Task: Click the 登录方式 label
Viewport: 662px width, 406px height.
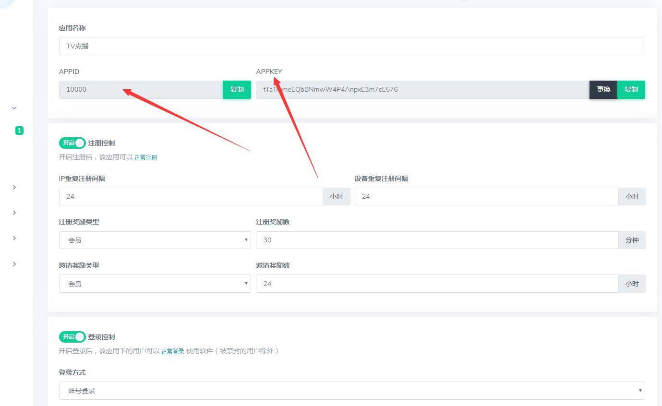Action: pos(72,372)
